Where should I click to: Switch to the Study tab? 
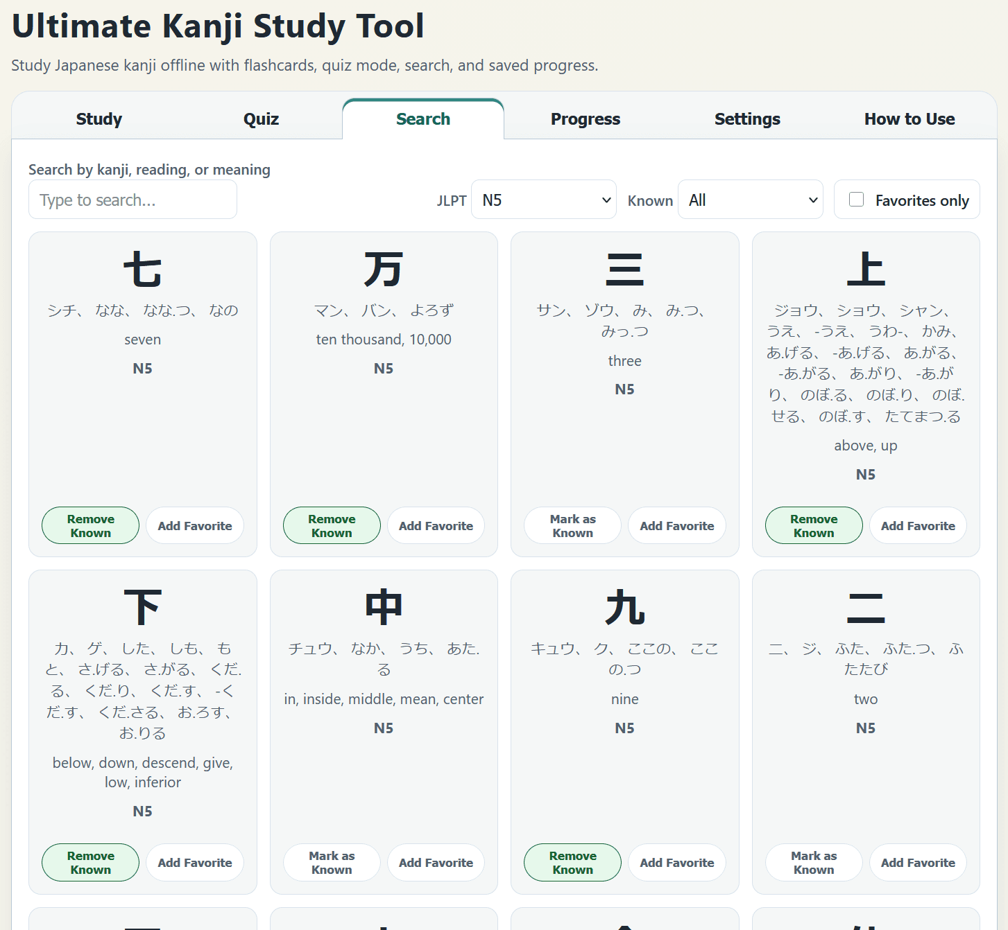point(99,119)
